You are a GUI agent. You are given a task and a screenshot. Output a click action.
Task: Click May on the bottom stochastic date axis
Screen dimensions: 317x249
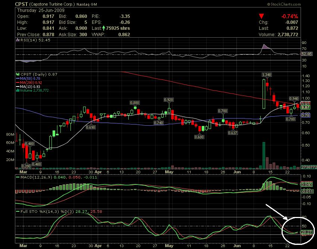[x=169, y=246]
